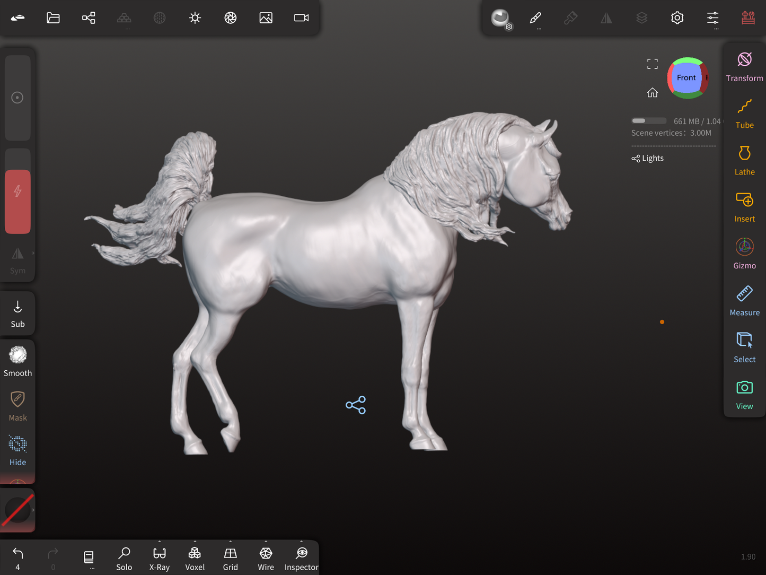Choose the Measure tool
Image resolution: width=766 pixels, height=575 pixels.
pos(744,301)
